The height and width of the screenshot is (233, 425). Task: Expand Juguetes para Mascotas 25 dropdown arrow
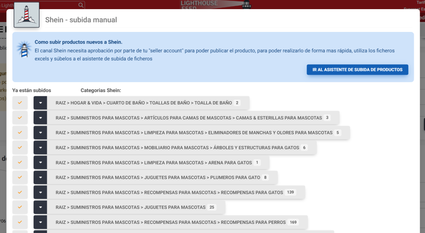coord(40,207)
